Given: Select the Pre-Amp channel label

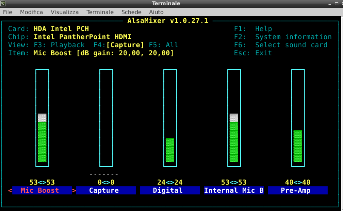Looking at the screenshot, I should click(298, 191).
